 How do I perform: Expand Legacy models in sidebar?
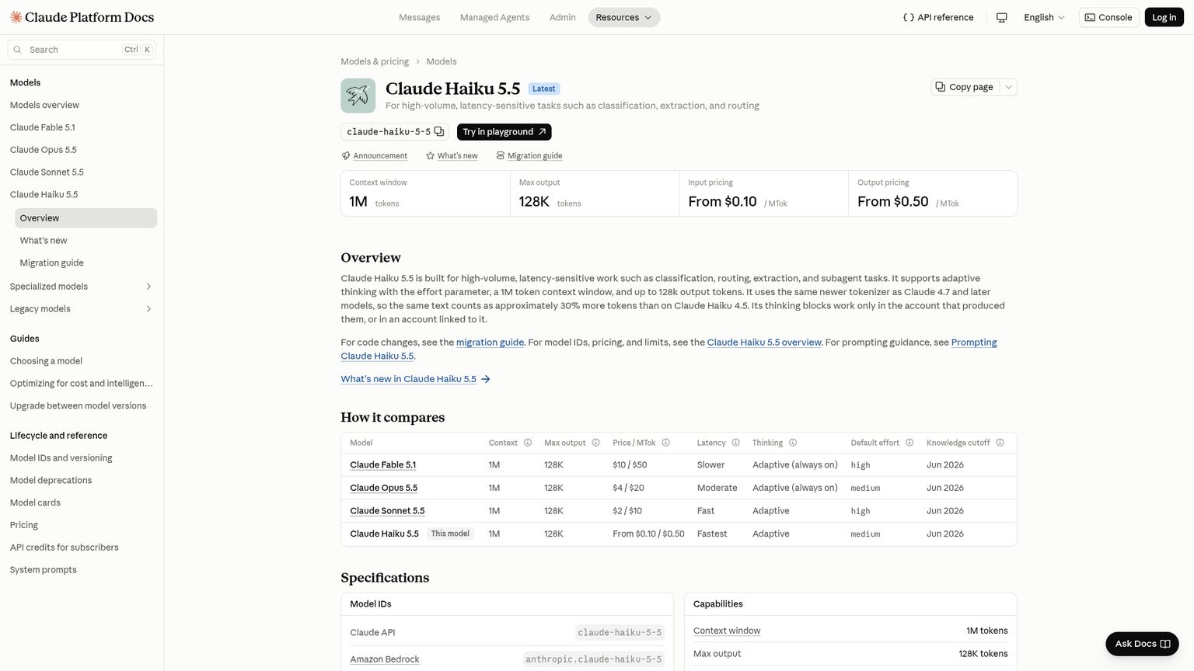(x=148, y=309)
